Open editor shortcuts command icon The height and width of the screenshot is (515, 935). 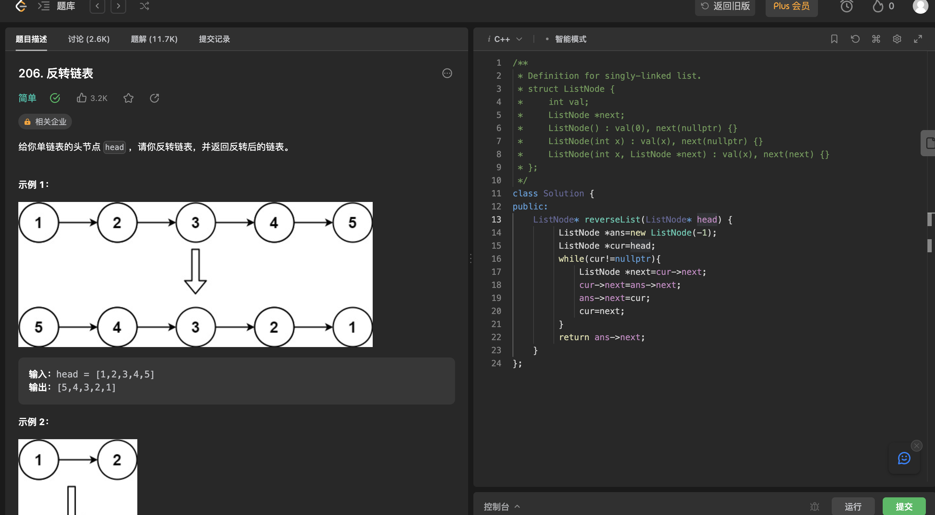pos(876,39)
